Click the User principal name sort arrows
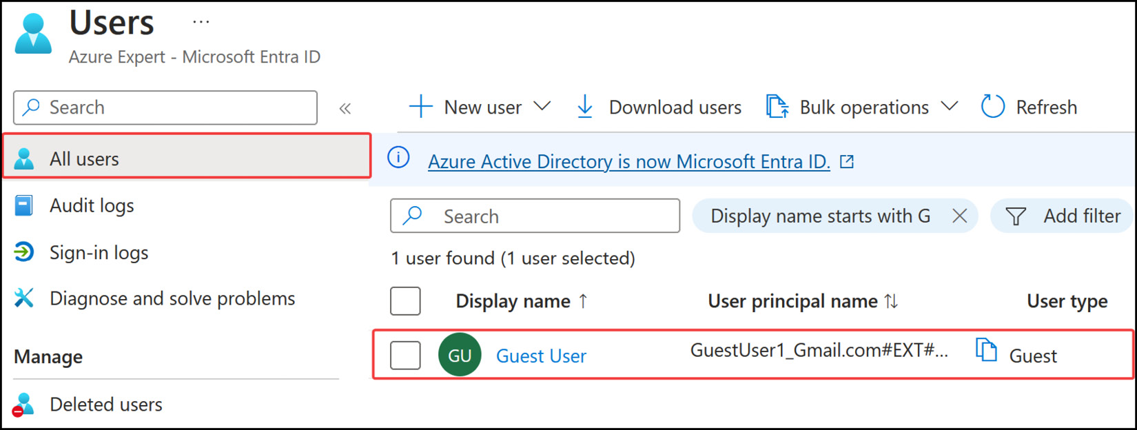The height and width of the screenshot is (430, 1137). (892, 301)
